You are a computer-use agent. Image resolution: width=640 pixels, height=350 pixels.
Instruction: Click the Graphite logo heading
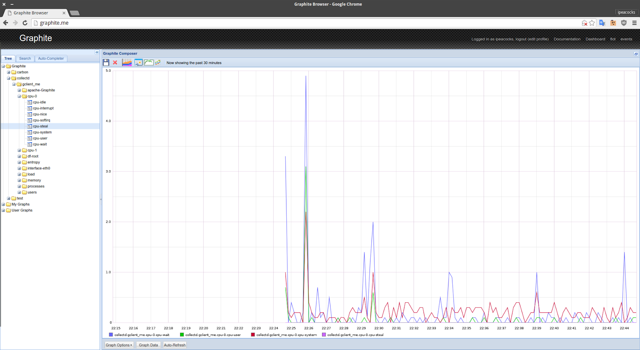[36, 38]
